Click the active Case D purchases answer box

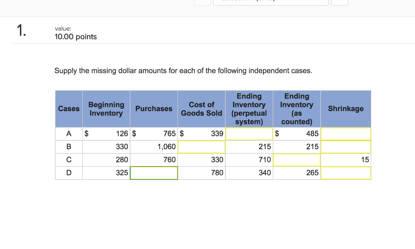click(x=154, y=172)
